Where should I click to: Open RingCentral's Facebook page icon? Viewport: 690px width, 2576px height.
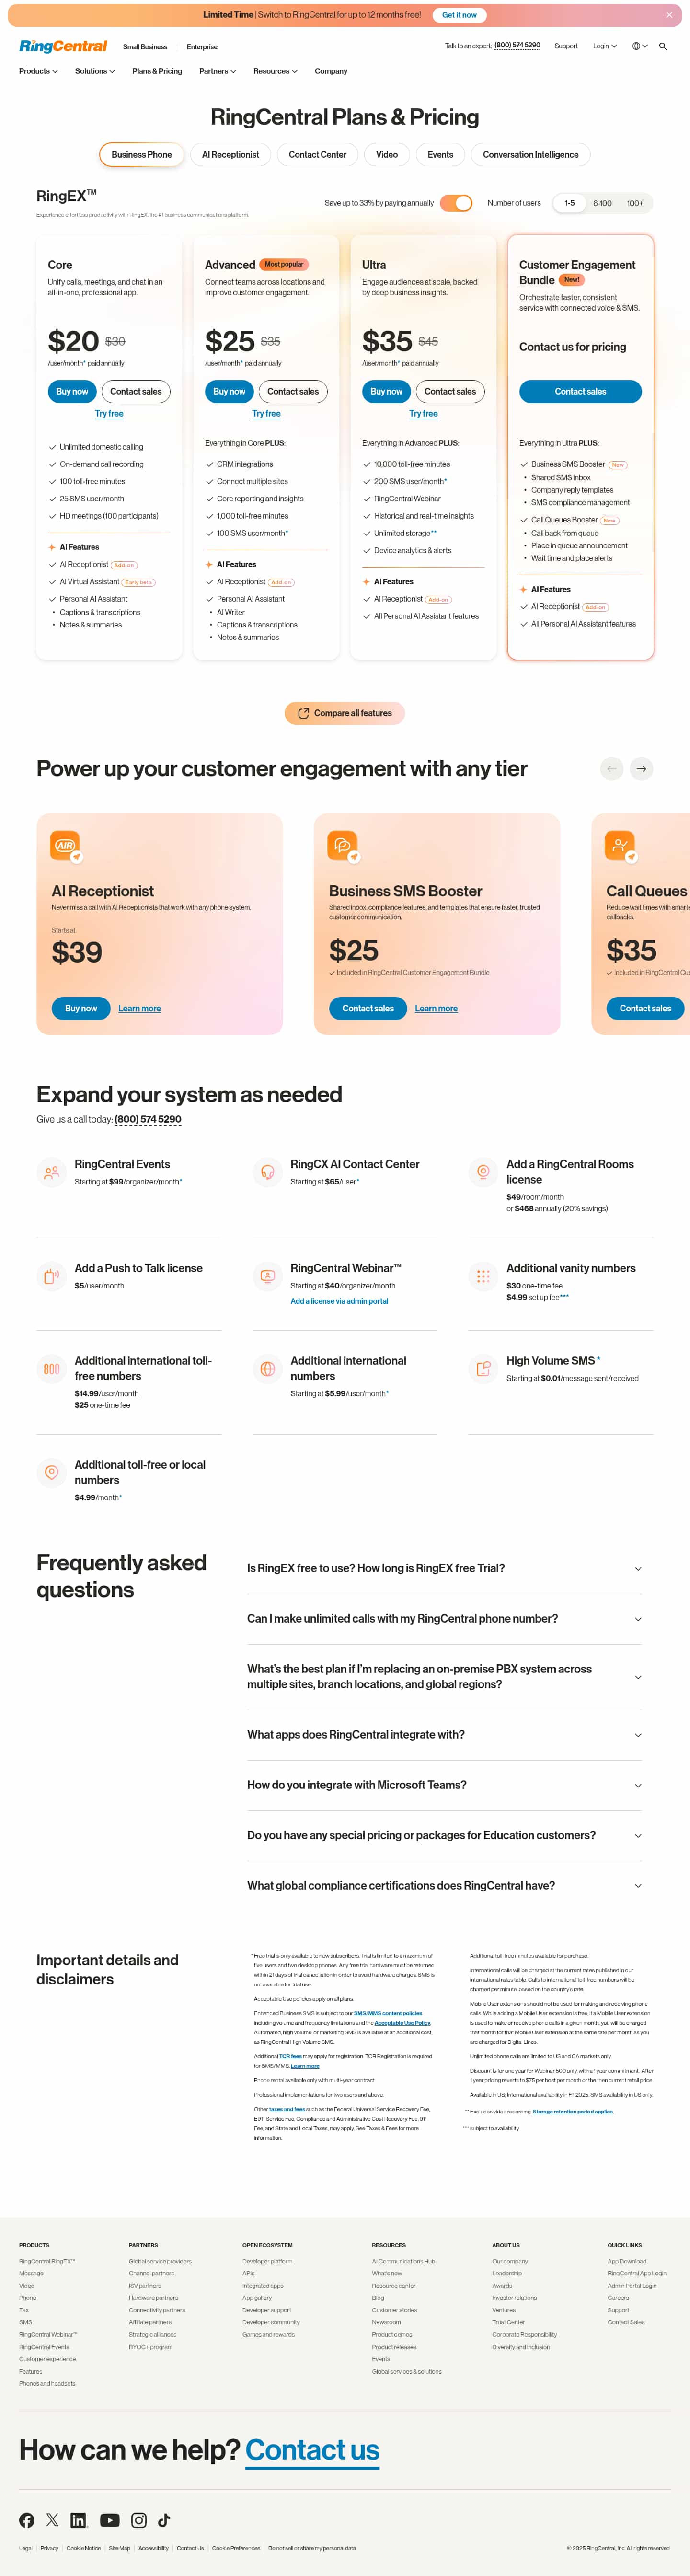pos(27,2520)
